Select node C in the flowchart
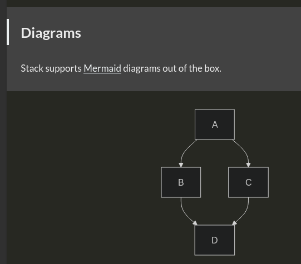Screen dimensions: 301x264 click(248, 182)
